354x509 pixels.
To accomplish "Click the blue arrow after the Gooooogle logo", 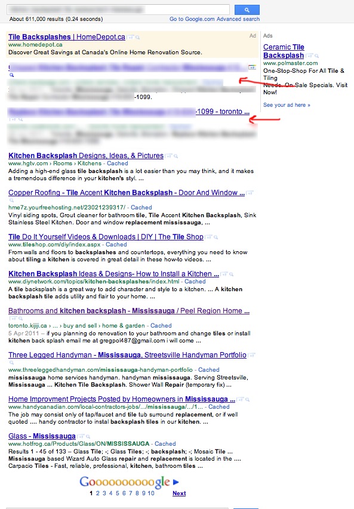I will click(x=176, y=482).
